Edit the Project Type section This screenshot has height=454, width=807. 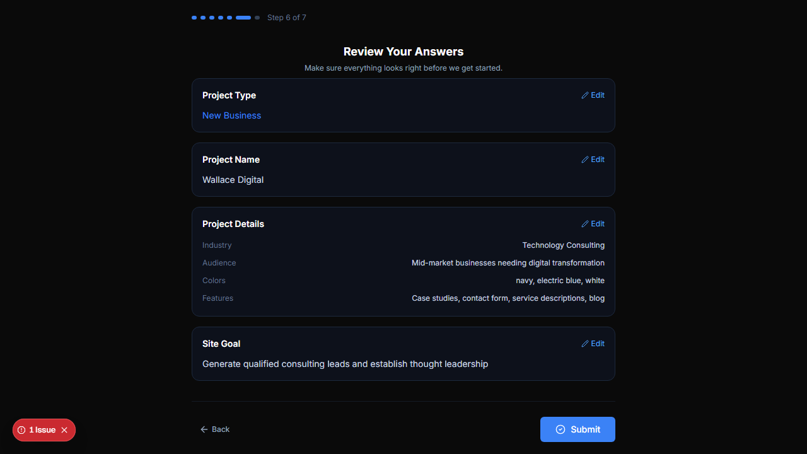click(593, 95)
